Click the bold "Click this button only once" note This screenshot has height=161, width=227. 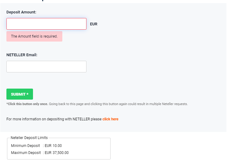(x=27, y=104)
